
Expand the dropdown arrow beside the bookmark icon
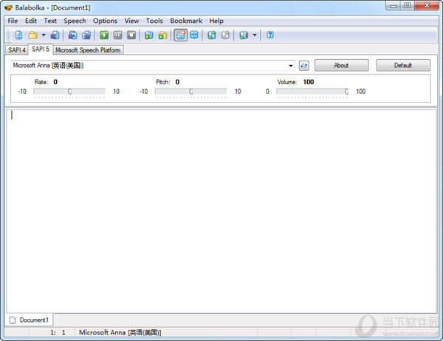click(255, 35)
